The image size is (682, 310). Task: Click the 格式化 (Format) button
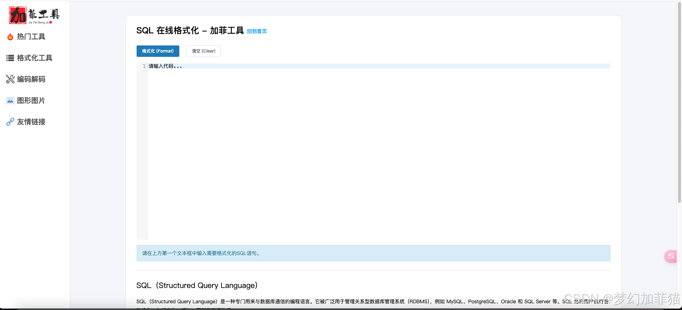tap(158, 51)
